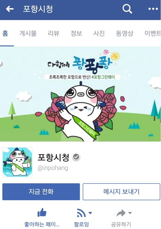Click the 메시지 보내기 button
This screenshot has width=161, height=229.
point(122,192)
